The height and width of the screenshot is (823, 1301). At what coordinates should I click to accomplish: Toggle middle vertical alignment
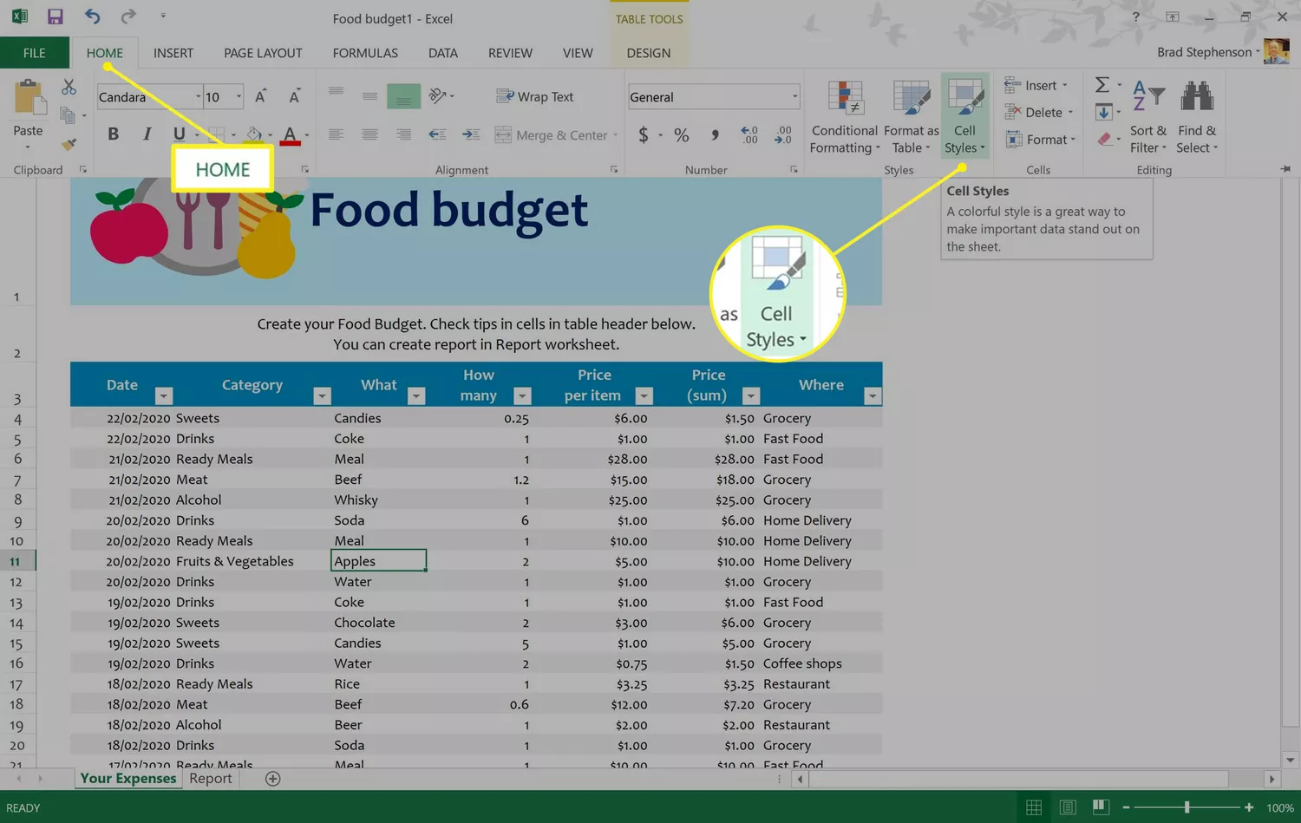click(x=369, y=96)
